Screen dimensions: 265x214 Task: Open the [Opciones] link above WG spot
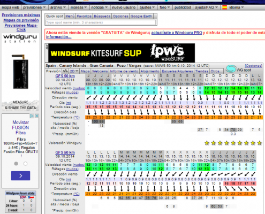pos(253,66)
